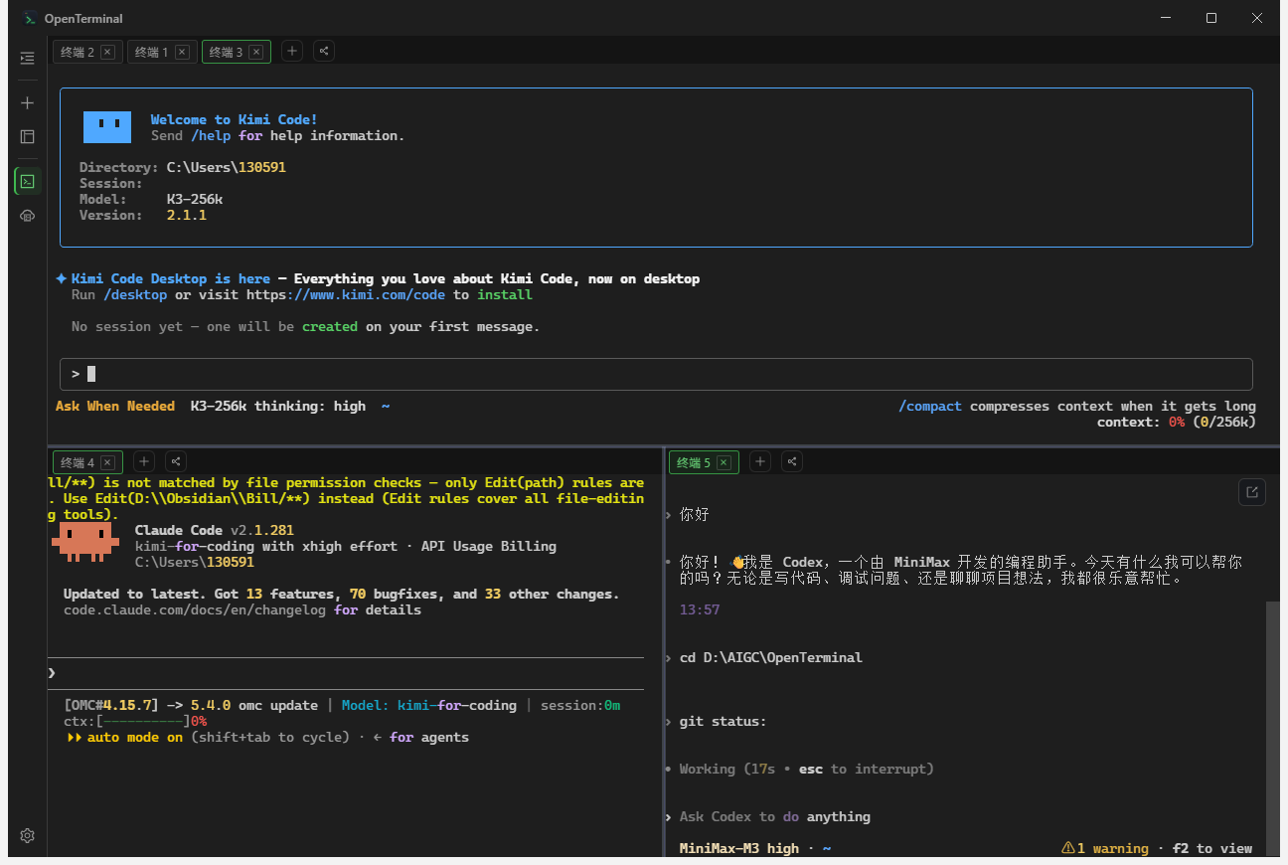Open the robot agent icon in sidebar
The image size is (1288, 865).
(27, 216)
